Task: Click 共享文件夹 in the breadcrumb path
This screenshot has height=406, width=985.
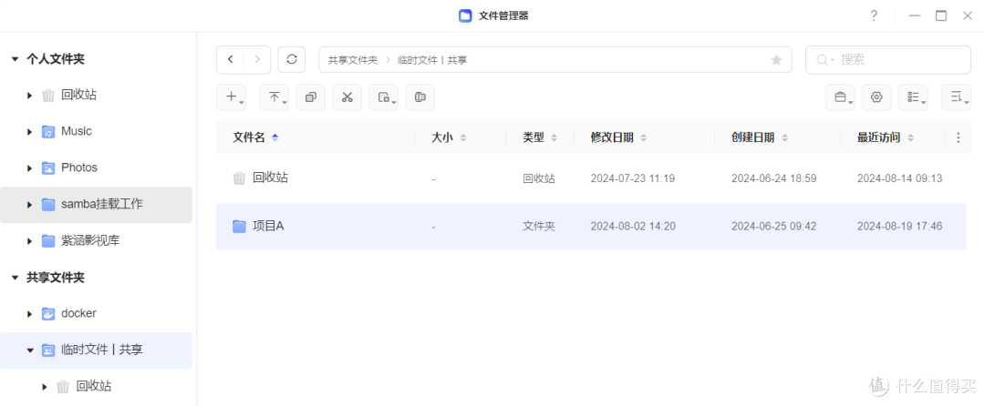Action: coord(353,60)
